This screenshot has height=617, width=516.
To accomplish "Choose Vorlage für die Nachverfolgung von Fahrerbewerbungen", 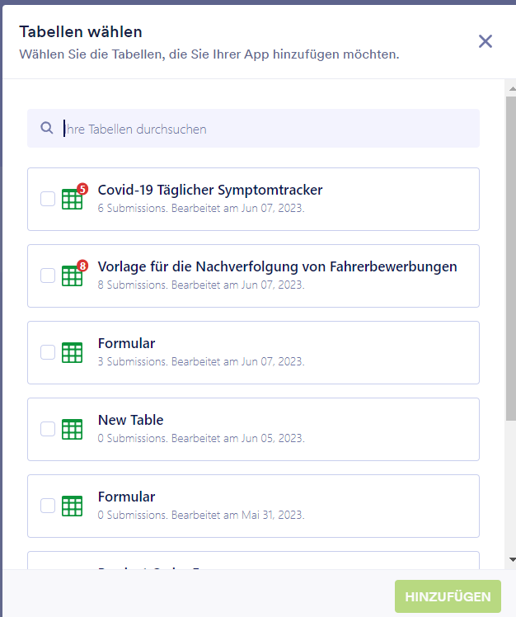I will coord(277,266).
